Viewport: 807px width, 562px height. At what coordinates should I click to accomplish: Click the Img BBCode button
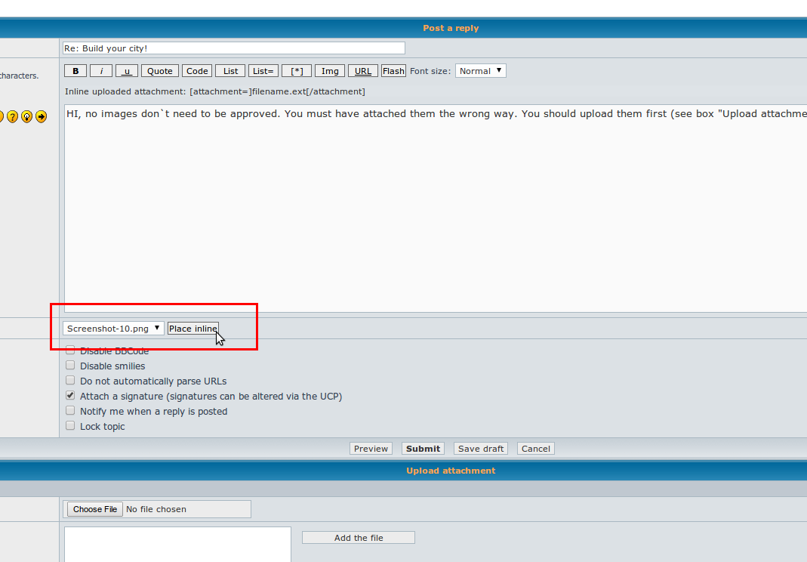pos(330,71)
